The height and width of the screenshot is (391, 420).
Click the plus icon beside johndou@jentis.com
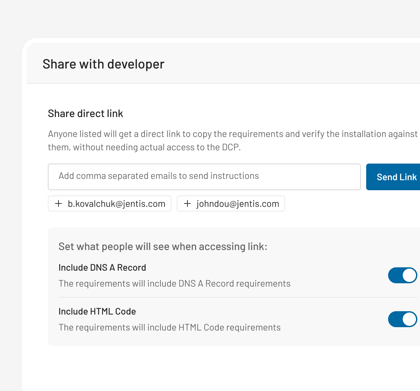187,203
